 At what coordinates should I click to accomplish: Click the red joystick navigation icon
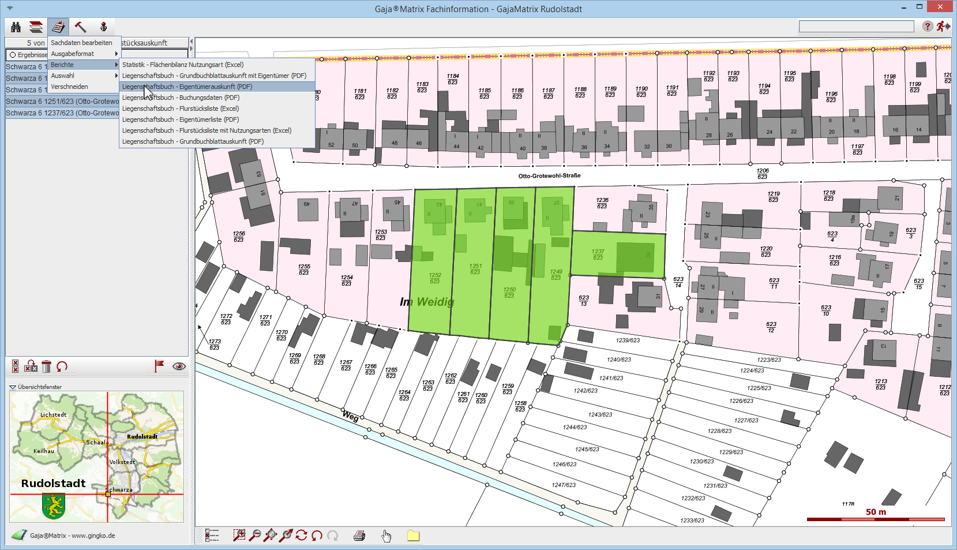pos(103,27)
